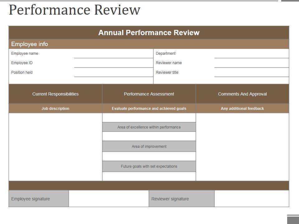Click the 'Any additional feedback' subheader
This screenshot has height=224, width=299.
[242, 108]
